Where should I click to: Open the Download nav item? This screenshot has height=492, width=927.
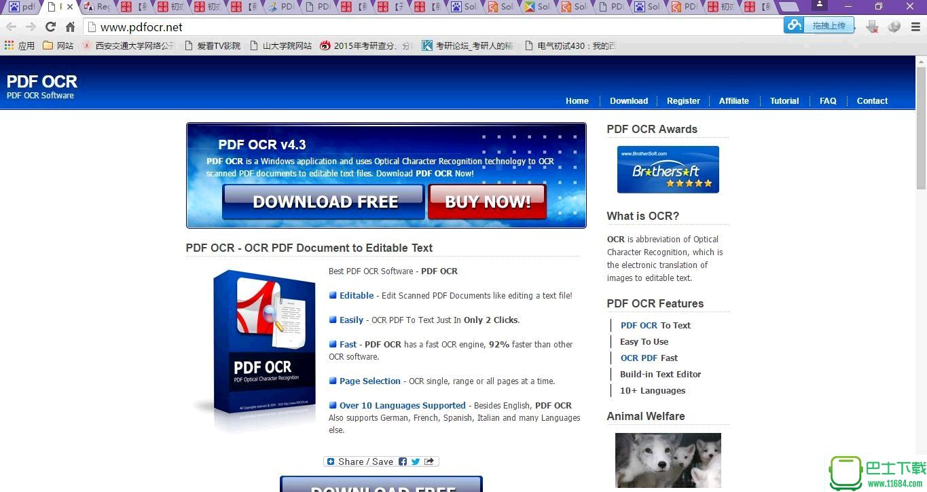[629, 101]
